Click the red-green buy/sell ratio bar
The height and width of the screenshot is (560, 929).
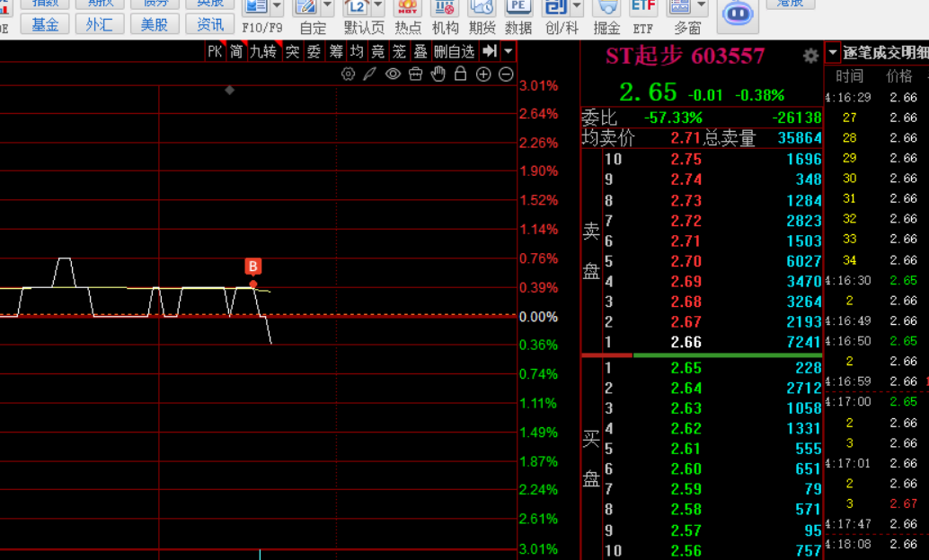point(702,355)
